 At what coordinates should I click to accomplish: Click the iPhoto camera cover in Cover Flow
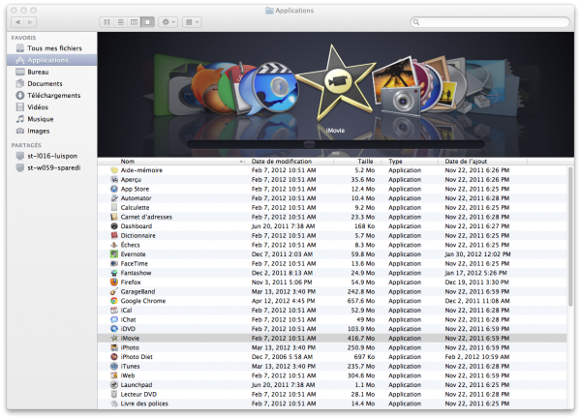(x=397, y=87)
